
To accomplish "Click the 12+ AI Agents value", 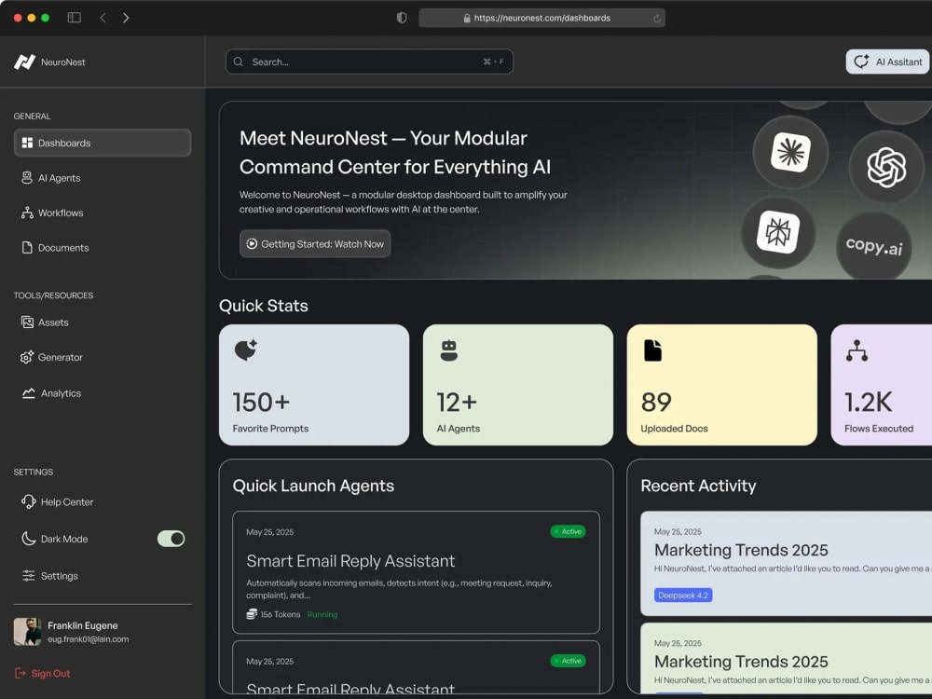I will [457, 403].
